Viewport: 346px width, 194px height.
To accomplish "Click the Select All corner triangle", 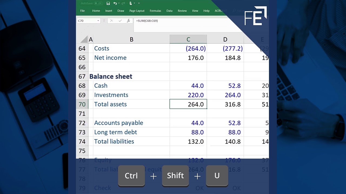I will 84,39.
